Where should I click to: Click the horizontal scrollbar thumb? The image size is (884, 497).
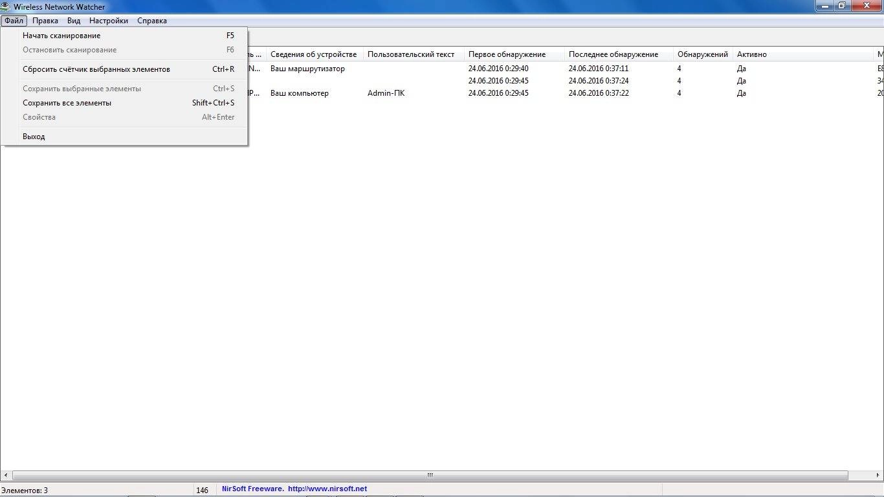(x=430, y=475)
